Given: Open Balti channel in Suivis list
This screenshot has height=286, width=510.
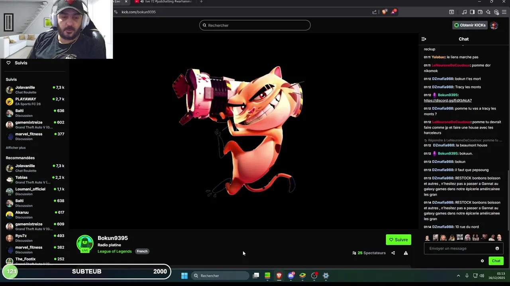Looking at the screenshot, I should point(35,113).
